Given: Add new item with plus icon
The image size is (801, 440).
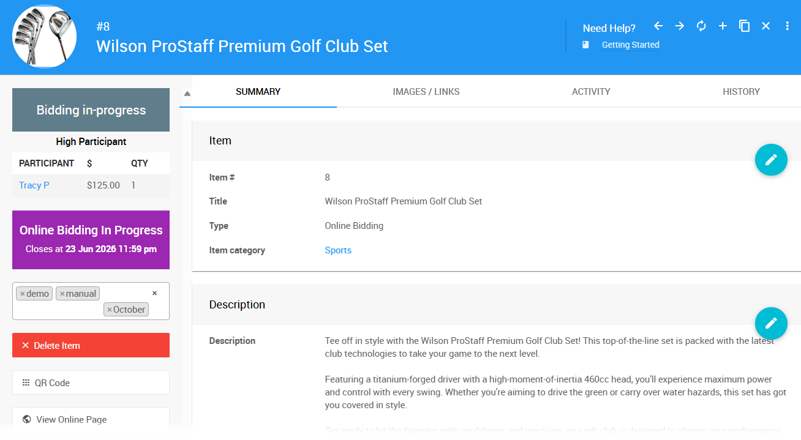Looking at the screenshot, I should coord(723,26).
